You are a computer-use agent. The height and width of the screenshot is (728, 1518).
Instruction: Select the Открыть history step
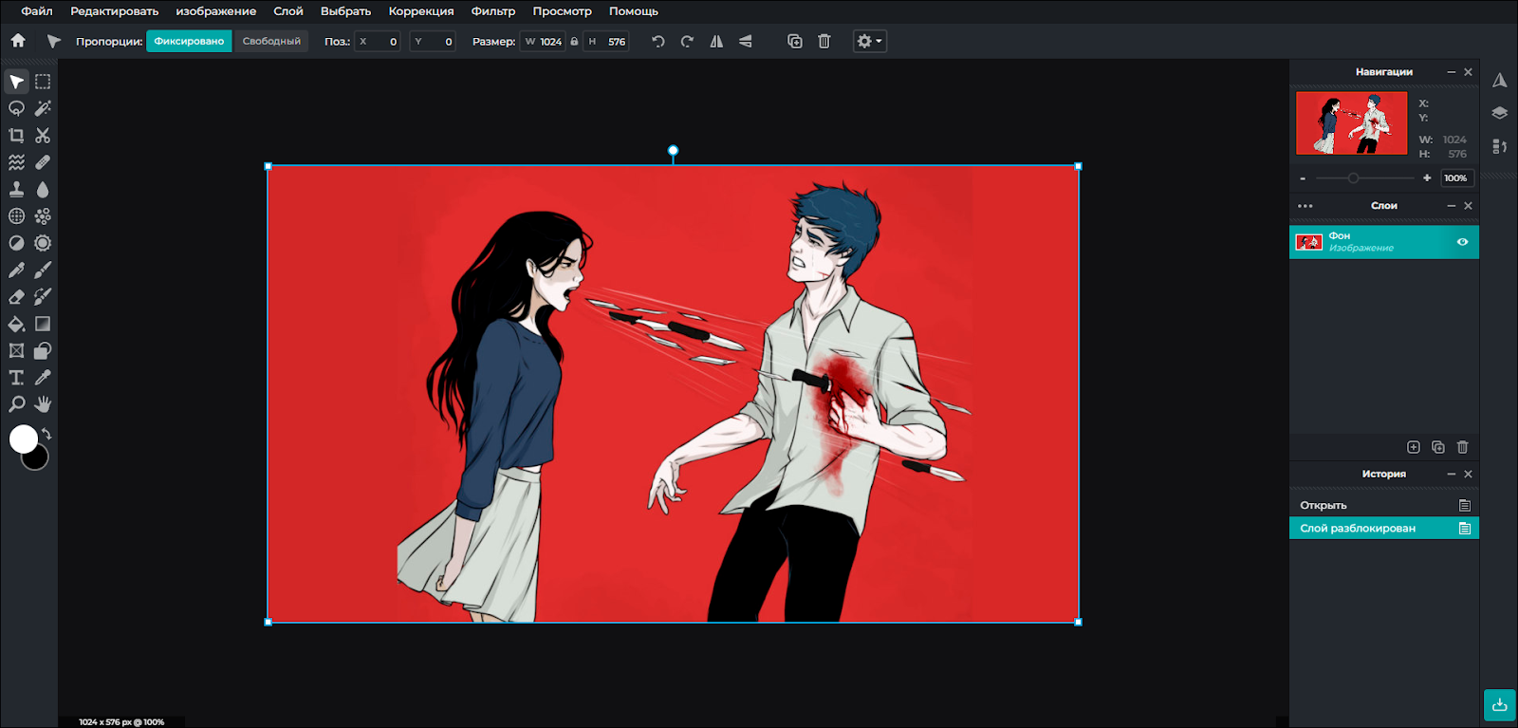1324,505
